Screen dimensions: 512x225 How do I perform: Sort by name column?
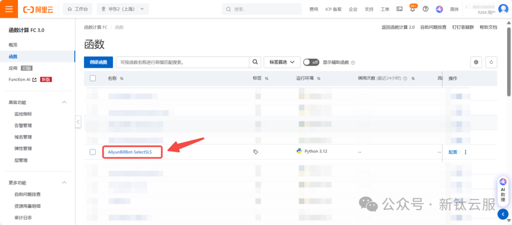pos(122,79)
